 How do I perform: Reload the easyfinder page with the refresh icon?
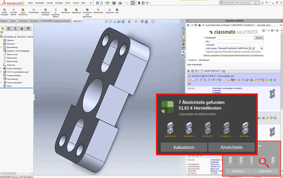tap(196, 25)
